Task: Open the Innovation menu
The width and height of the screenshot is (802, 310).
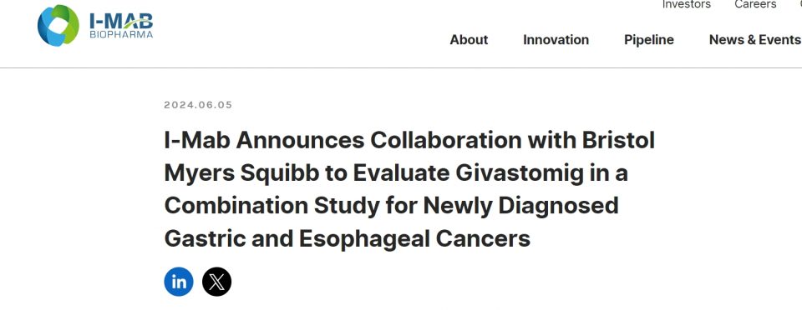Action: 556,40
